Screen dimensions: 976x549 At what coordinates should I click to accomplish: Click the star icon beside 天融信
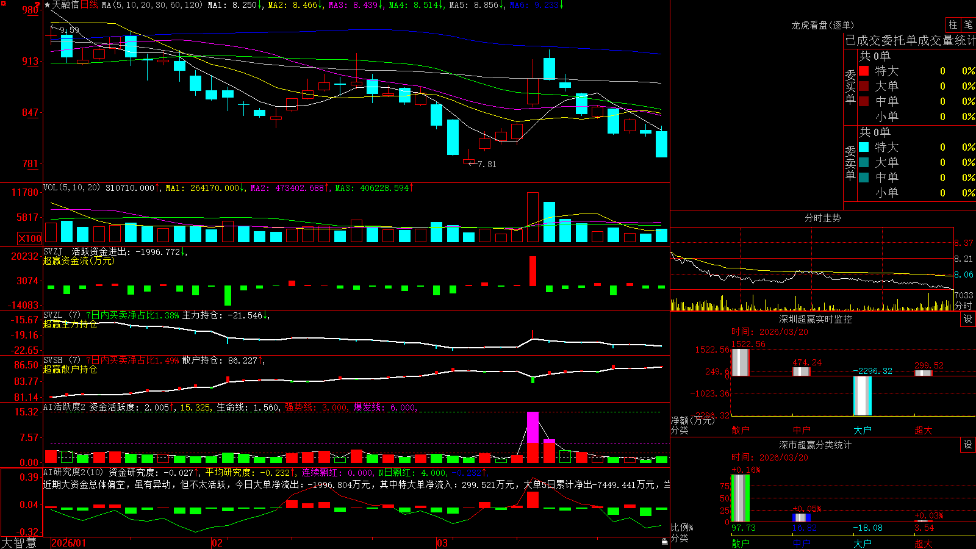coord(47,5)
